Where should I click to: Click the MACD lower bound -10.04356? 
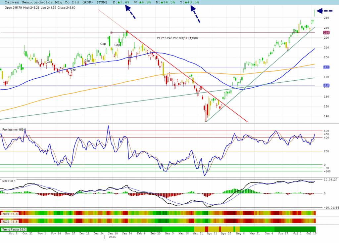331,208
